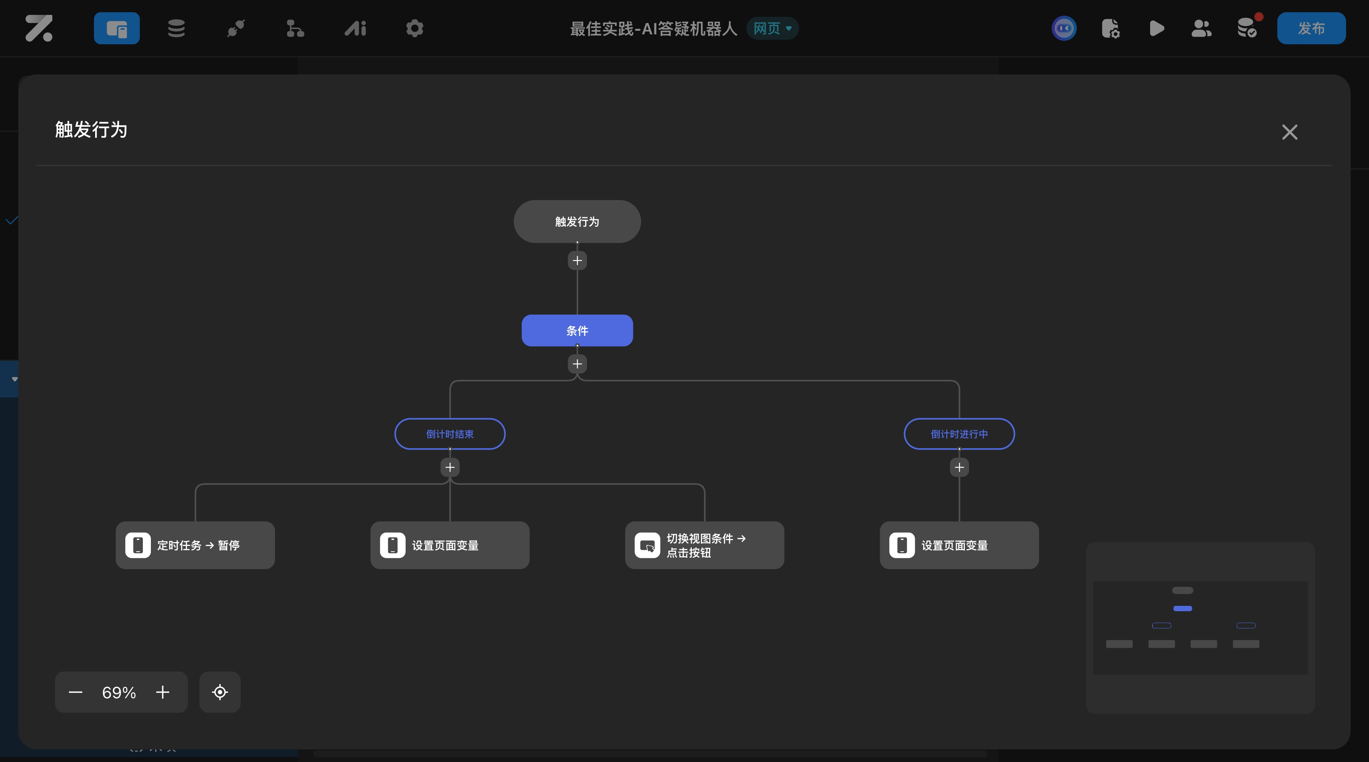The image size is (1369, 762).
Task: Click the 69% zoom level value
Action: click(119, 693)
